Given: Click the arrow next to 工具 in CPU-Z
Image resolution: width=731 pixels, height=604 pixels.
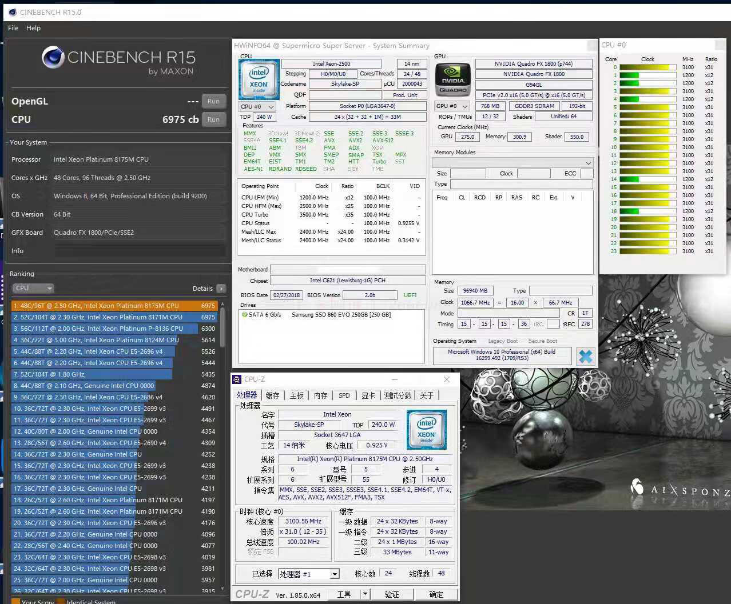Looking at the screenshot, I should coord(365,594).
